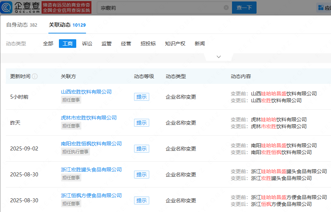Click the 查一下 search button

coord(244,8)
